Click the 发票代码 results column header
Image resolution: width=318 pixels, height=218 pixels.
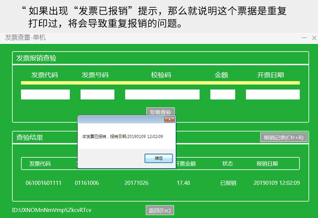(40, 163)
